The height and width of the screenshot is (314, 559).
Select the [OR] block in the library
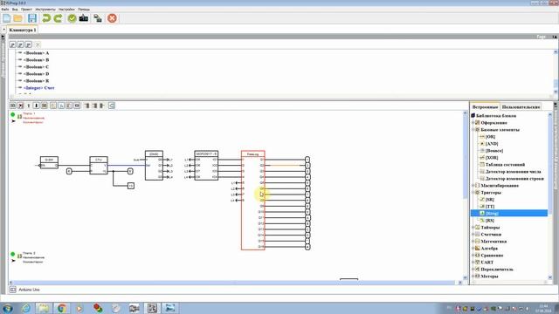(491, 137)
